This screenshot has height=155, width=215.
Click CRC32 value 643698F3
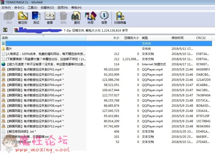[x=203, y=69]
